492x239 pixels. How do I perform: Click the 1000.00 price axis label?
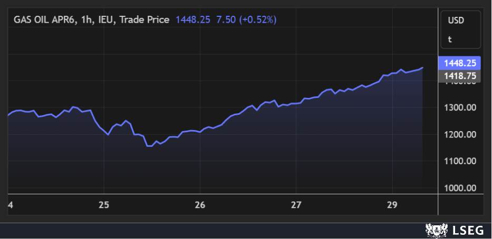[x=460, y=188]
